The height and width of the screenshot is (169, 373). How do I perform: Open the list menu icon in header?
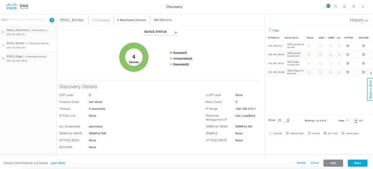point(363,7)
